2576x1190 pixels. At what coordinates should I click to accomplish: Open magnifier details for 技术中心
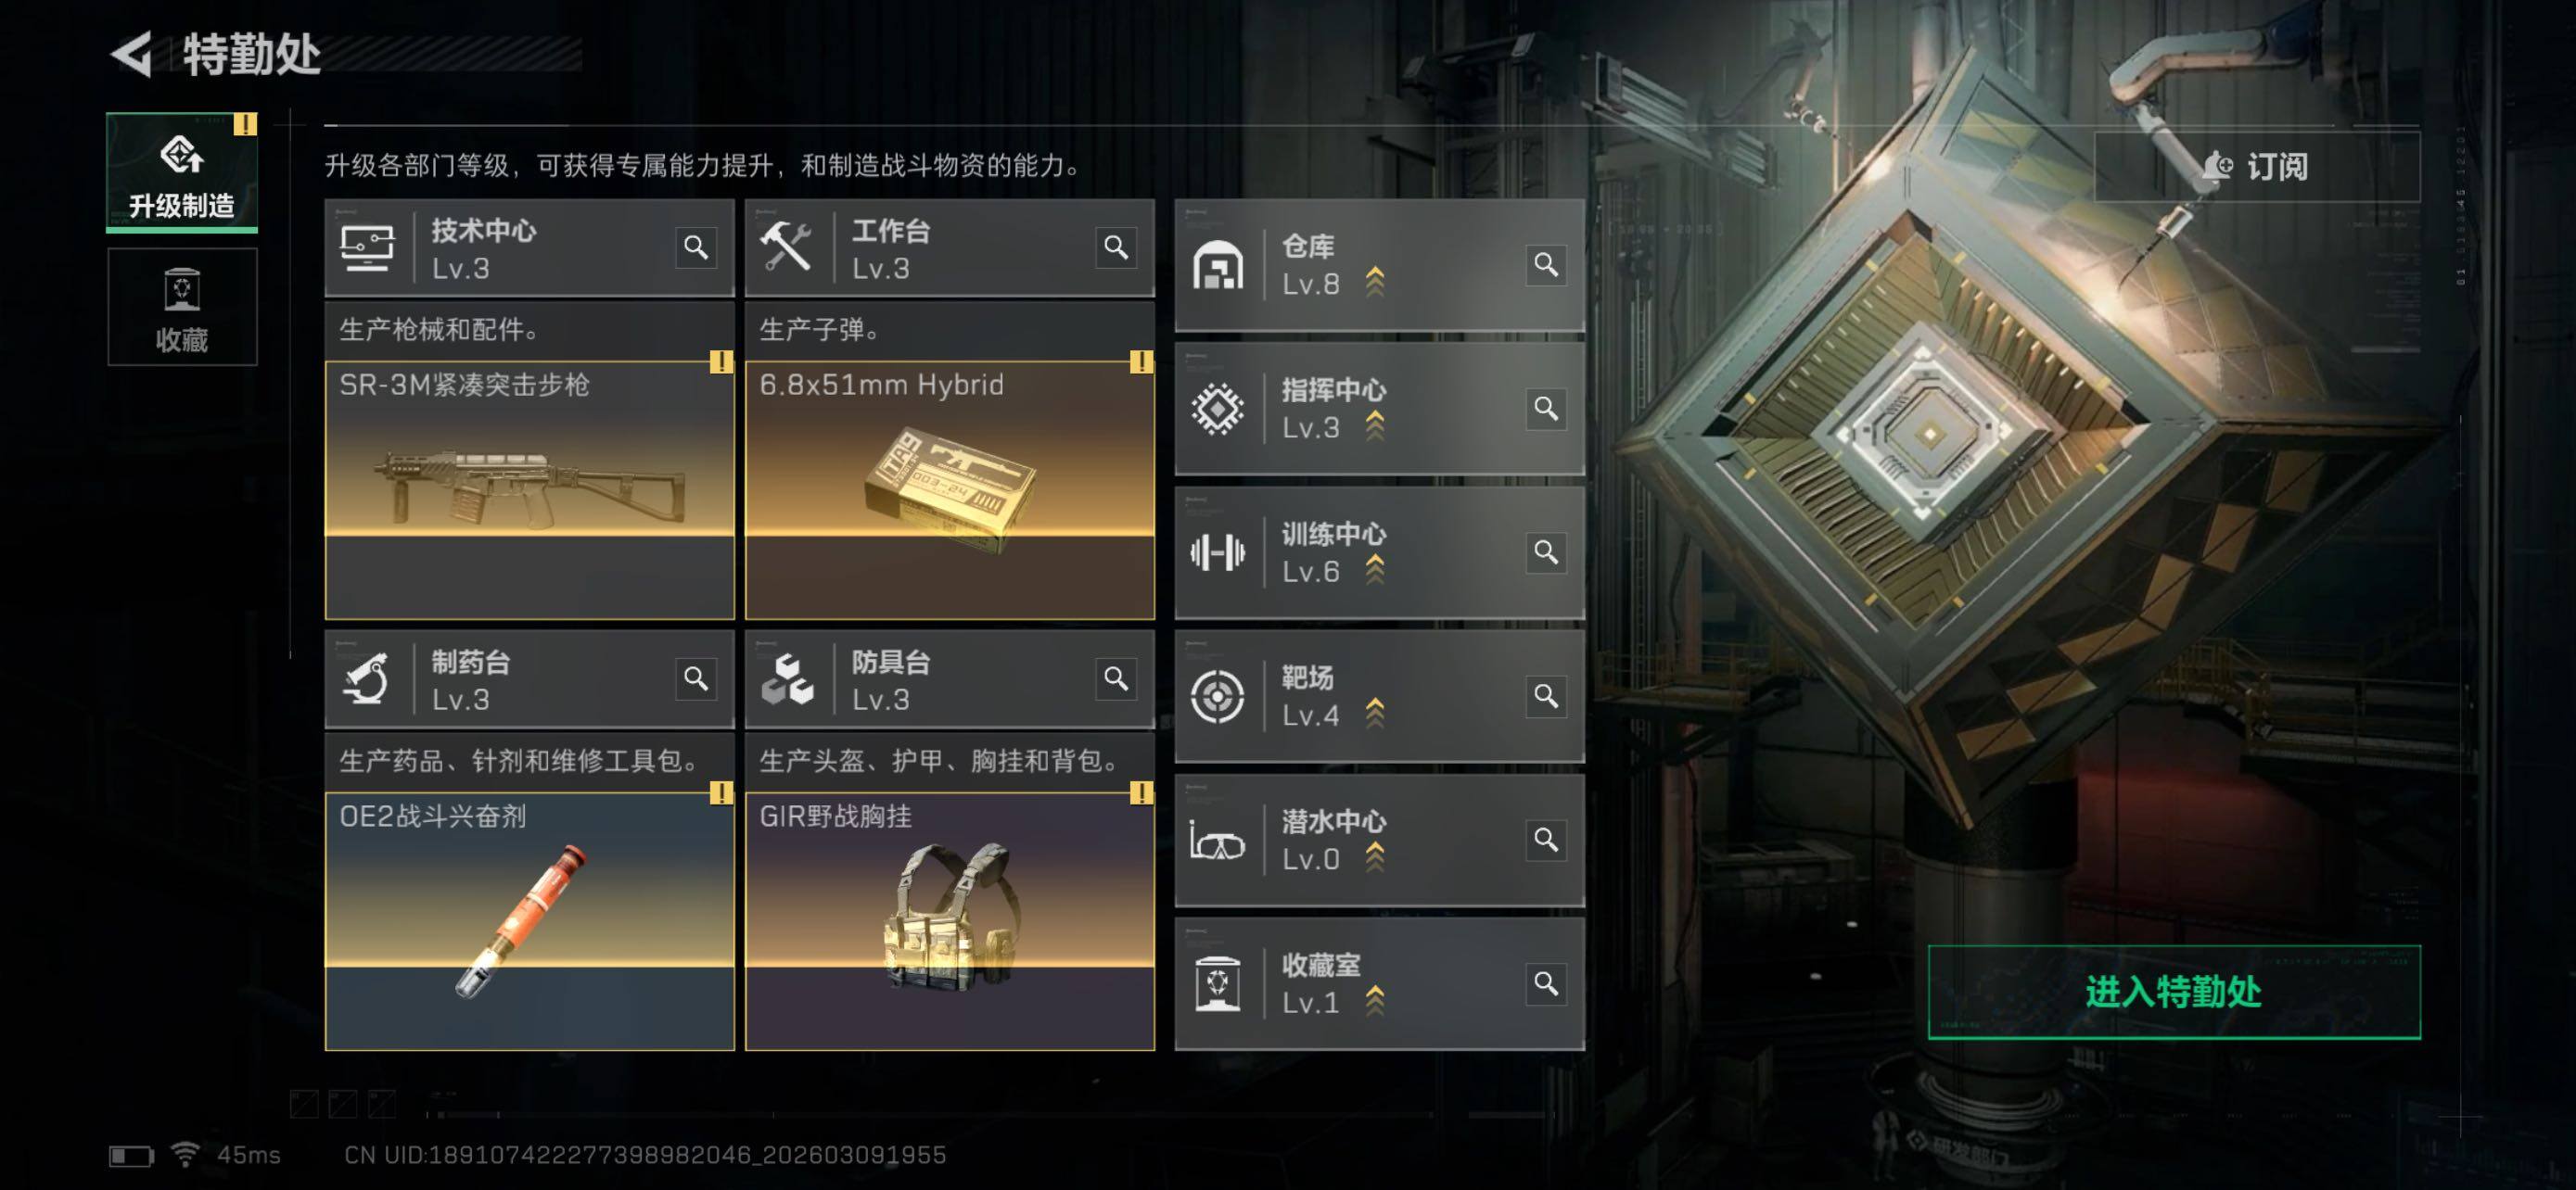696,247
